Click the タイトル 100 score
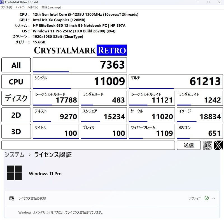The width and height of the screenshot is (224, 224). (x=56, y=131)
